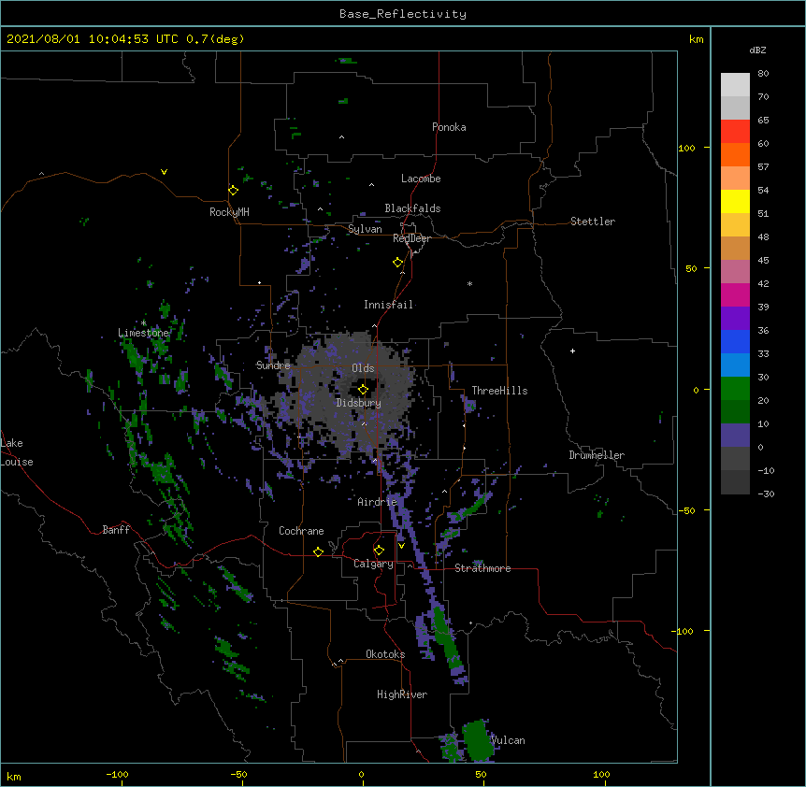Click the yellow marker south of Cochrane
Viewport: 806px width, 787px height.
318,551
